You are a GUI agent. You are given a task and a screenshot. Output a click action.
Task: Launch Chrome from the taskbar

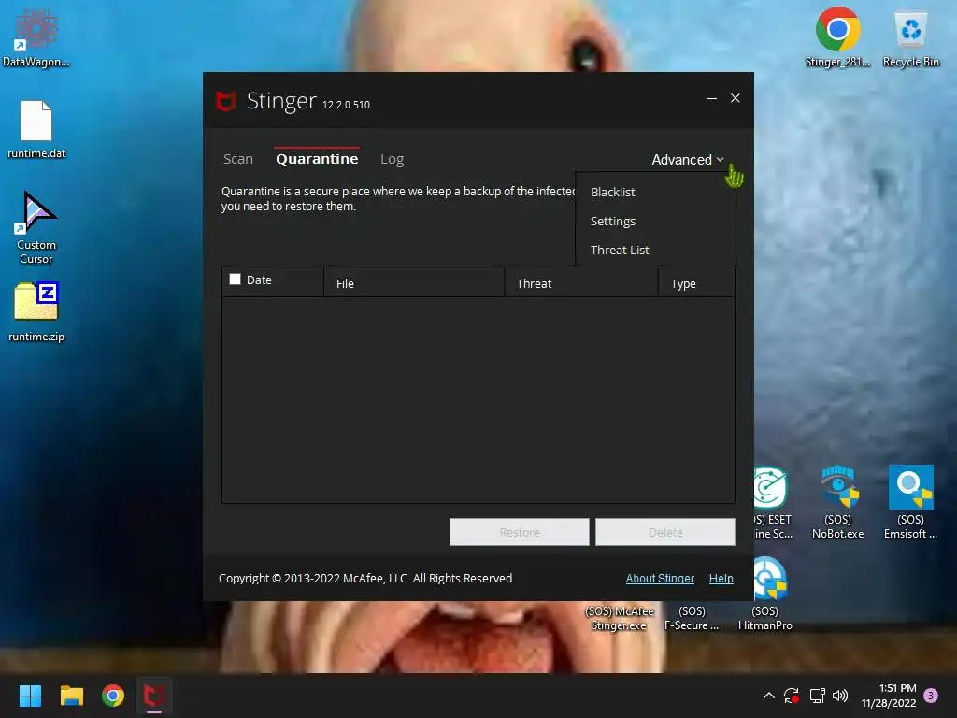(113, 696)
